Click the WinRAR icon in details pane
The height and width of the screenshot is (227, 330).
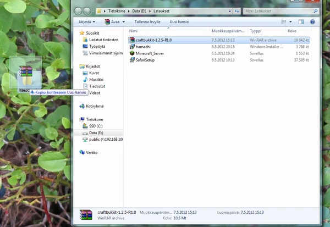(x=86, y=215)
